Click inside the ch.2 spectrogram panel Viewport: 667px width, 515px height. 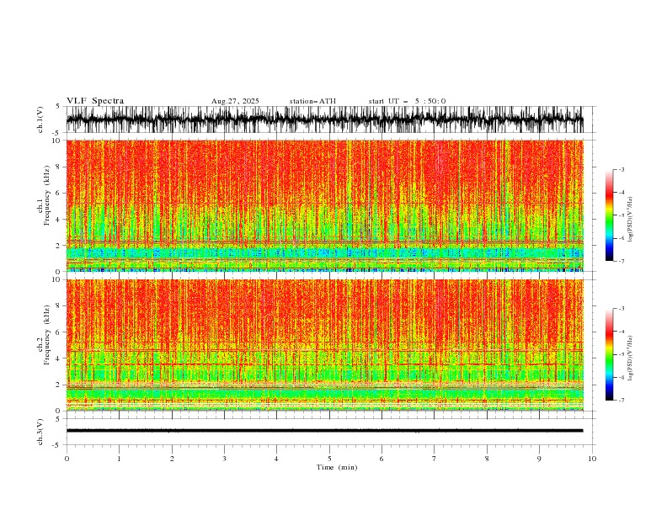pyautogui.click(x=324, y=345)
